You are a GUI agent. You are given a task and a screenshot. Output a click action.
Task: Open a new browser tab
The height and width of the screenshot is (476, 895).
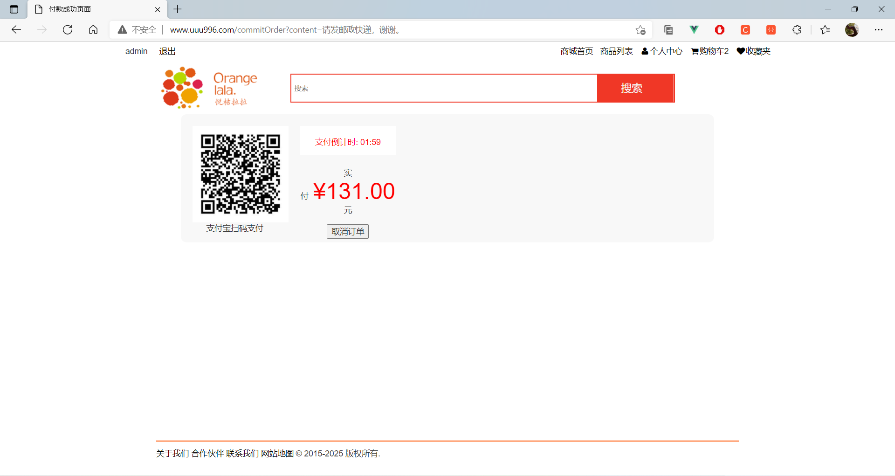pos(178,9)
